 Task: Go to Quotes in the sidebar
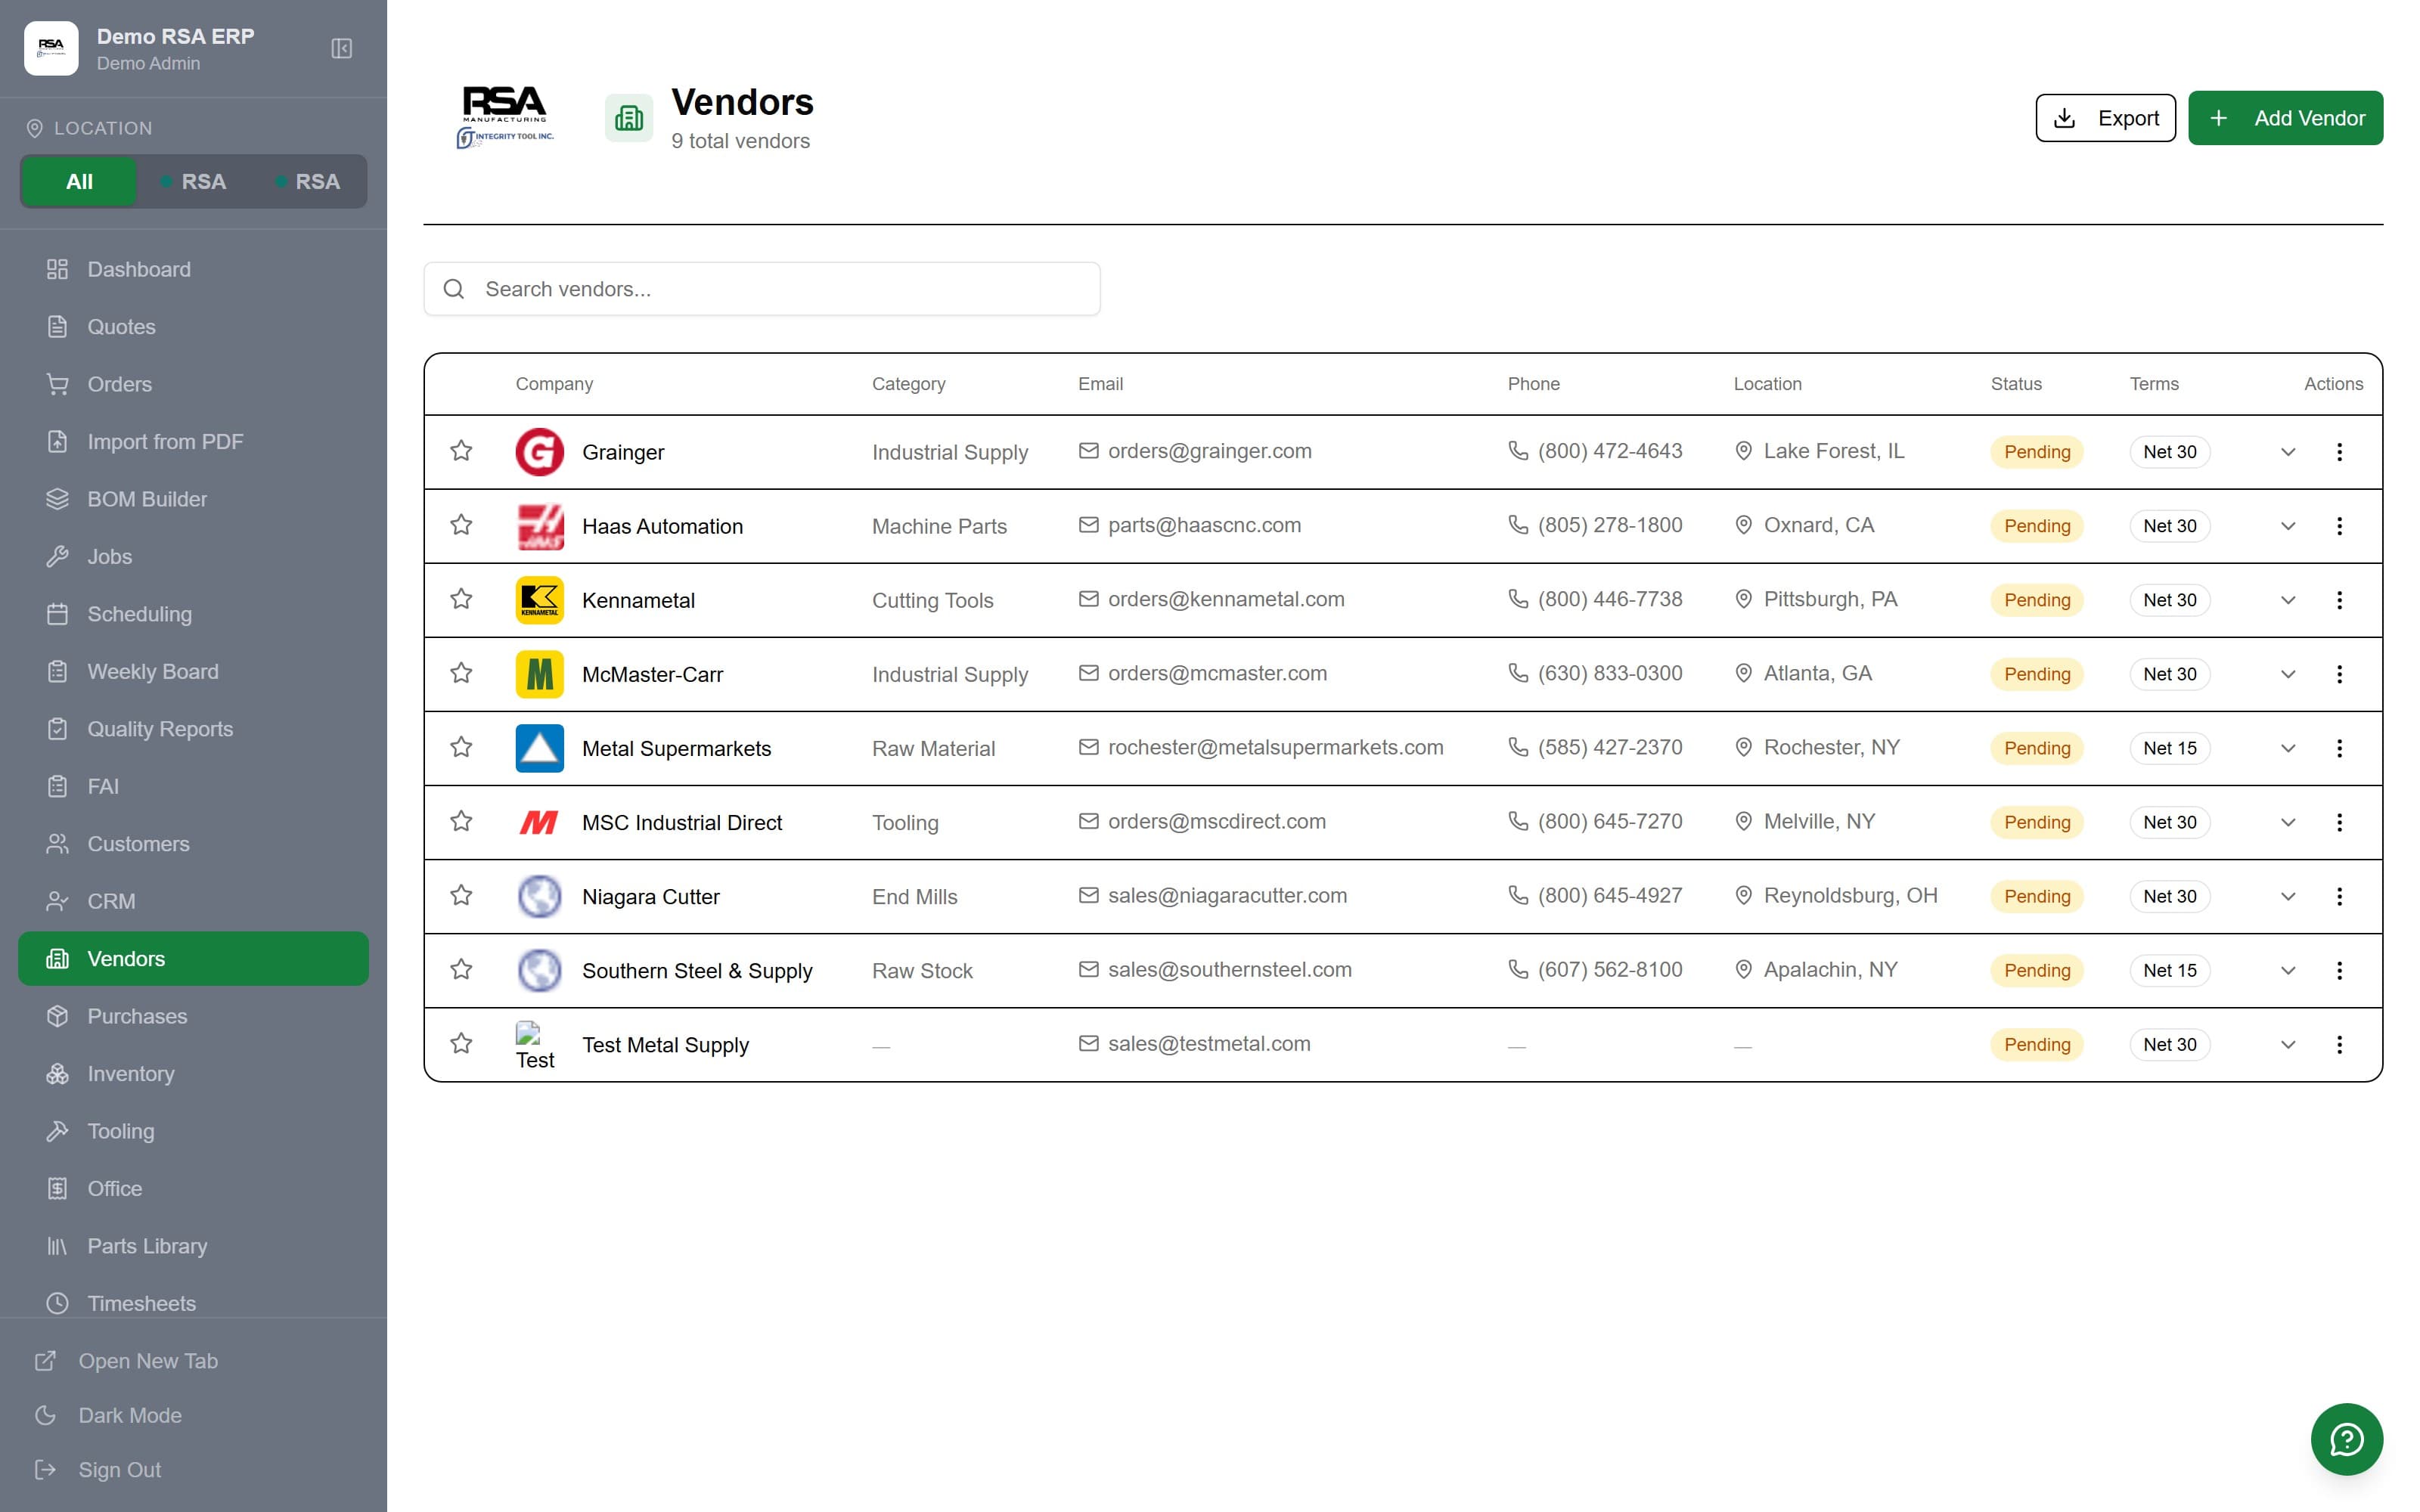pyautogui.click(x=193, y=327)
